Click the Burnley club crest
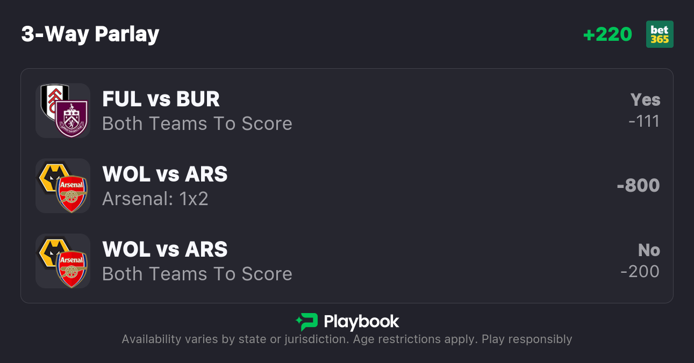Screen dimensions: 694x363 (x=71, y=119)
